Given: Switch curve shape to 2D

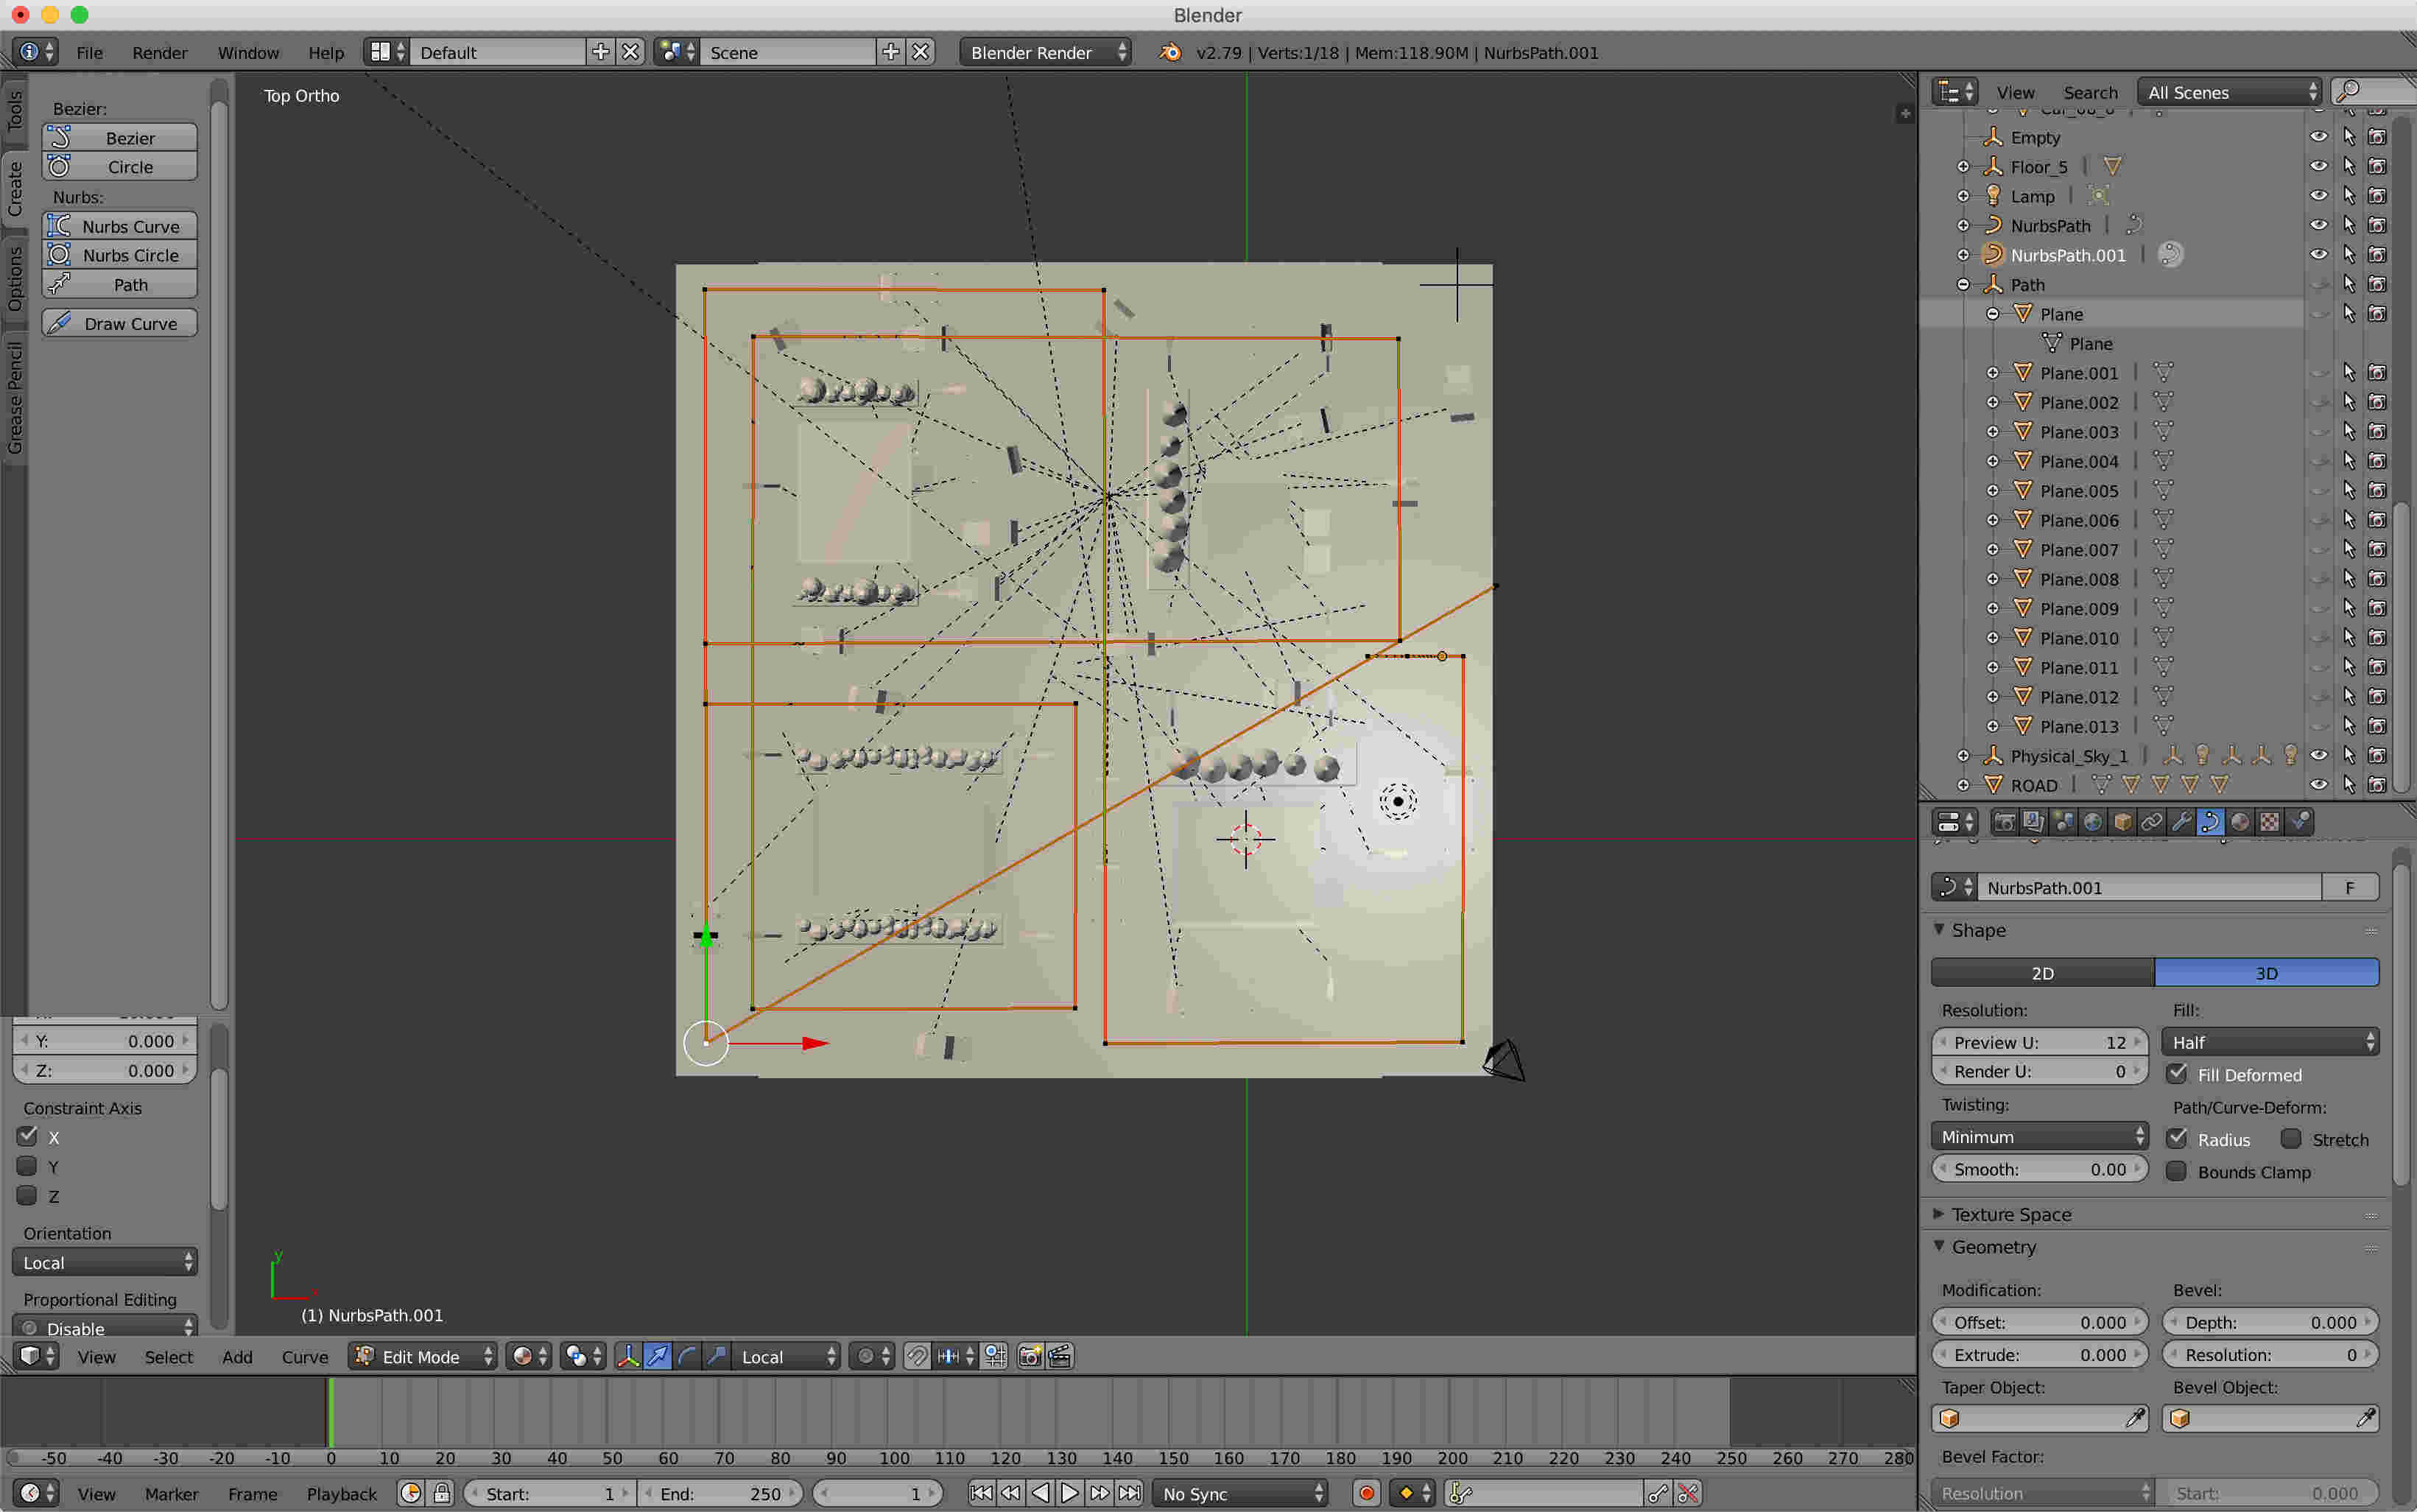Looking at the screenshot, I should (x=2042, y=972).
